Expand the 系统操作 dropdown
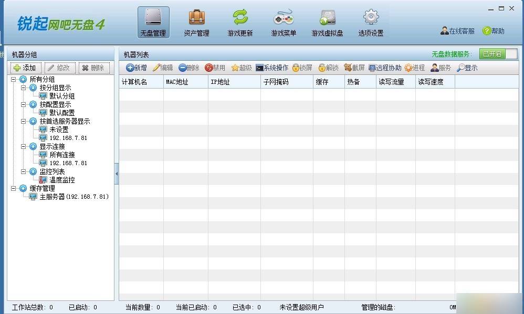 click(x=271, y=67)
